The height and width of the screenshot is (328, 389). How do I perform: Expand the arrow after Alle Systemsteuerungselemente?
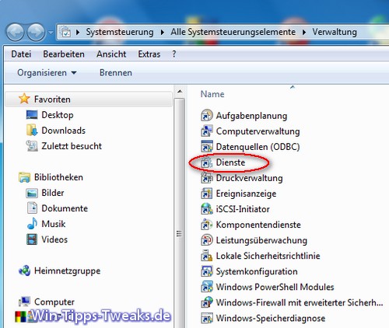(x=304, y=33)
